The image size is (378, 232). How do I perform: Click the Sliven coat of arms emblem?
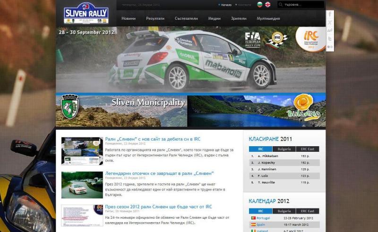tap(69, 107)
